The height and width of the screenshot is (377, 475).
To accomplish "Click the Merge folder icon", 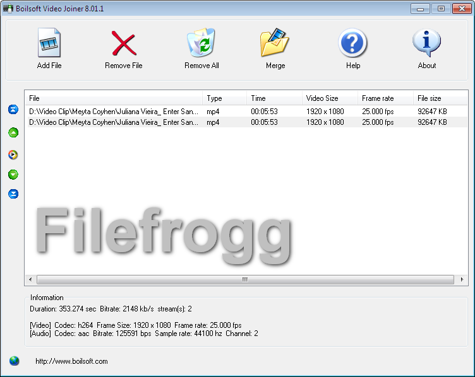I will coord(275,42).
